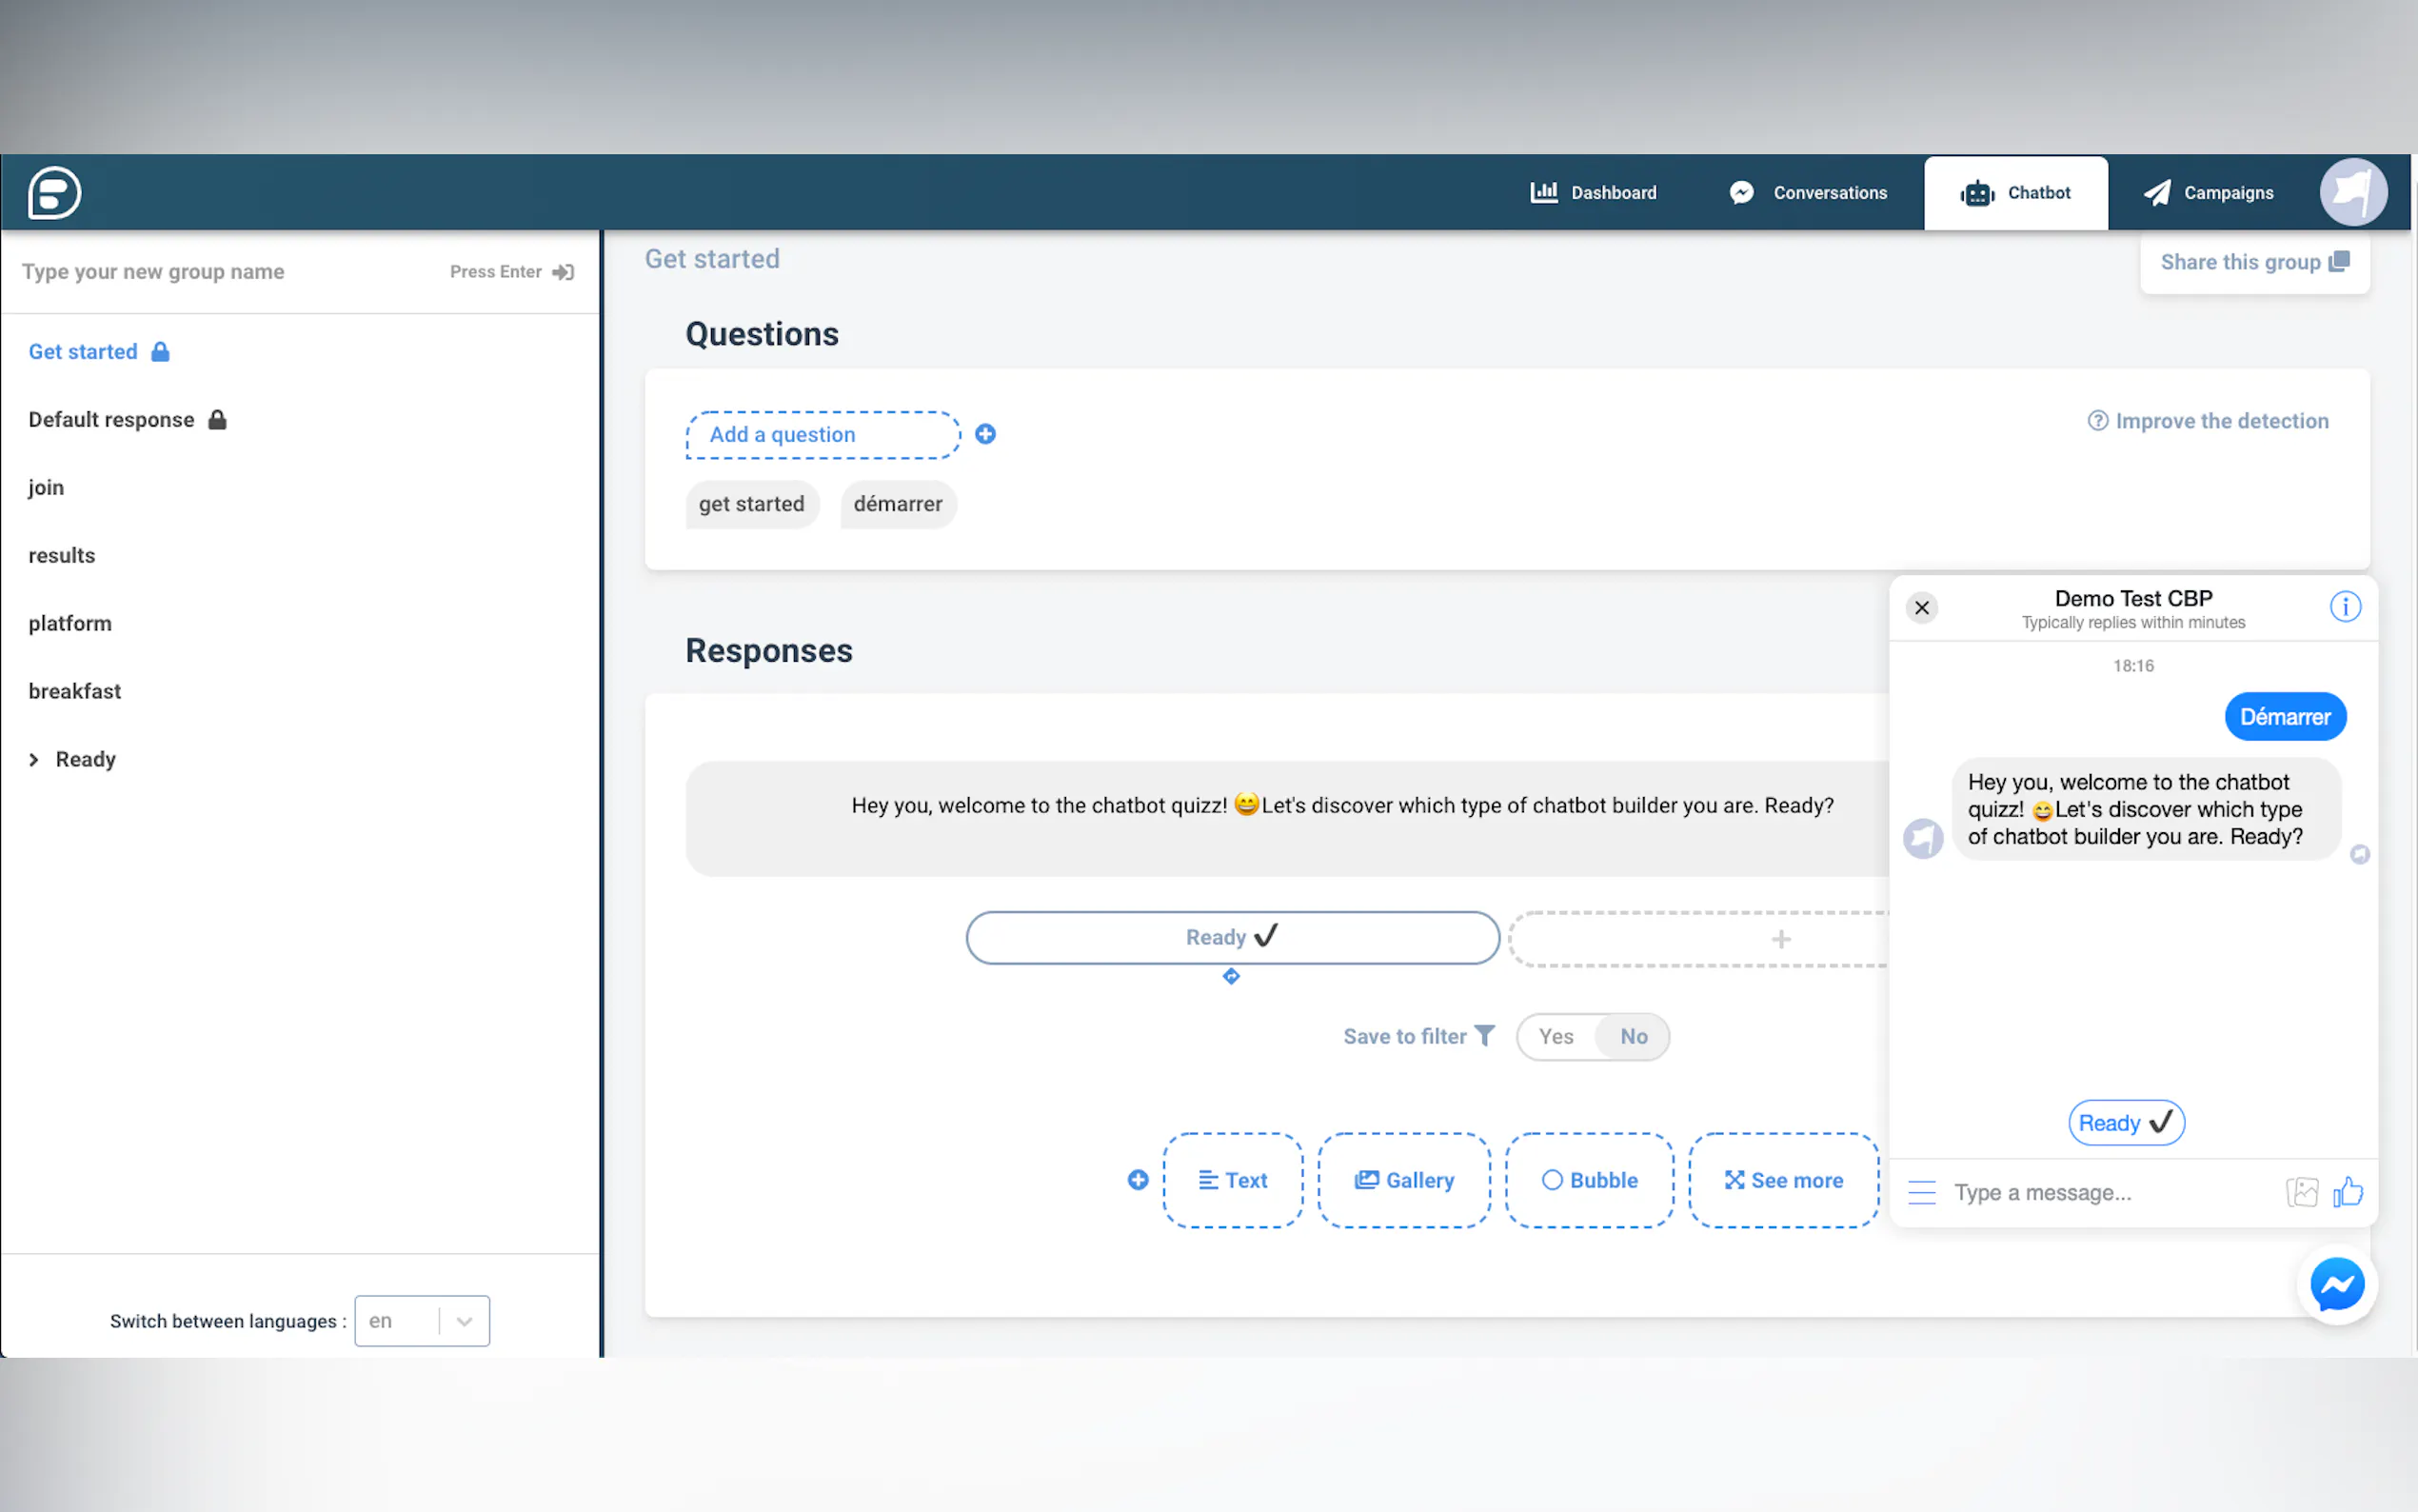Expand the Ready group in the sidebar
2418x1512 pixels.
(x=34, y=760)
